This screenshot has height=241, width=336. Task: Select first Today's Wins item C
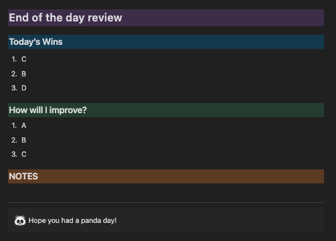click(24, 59)
